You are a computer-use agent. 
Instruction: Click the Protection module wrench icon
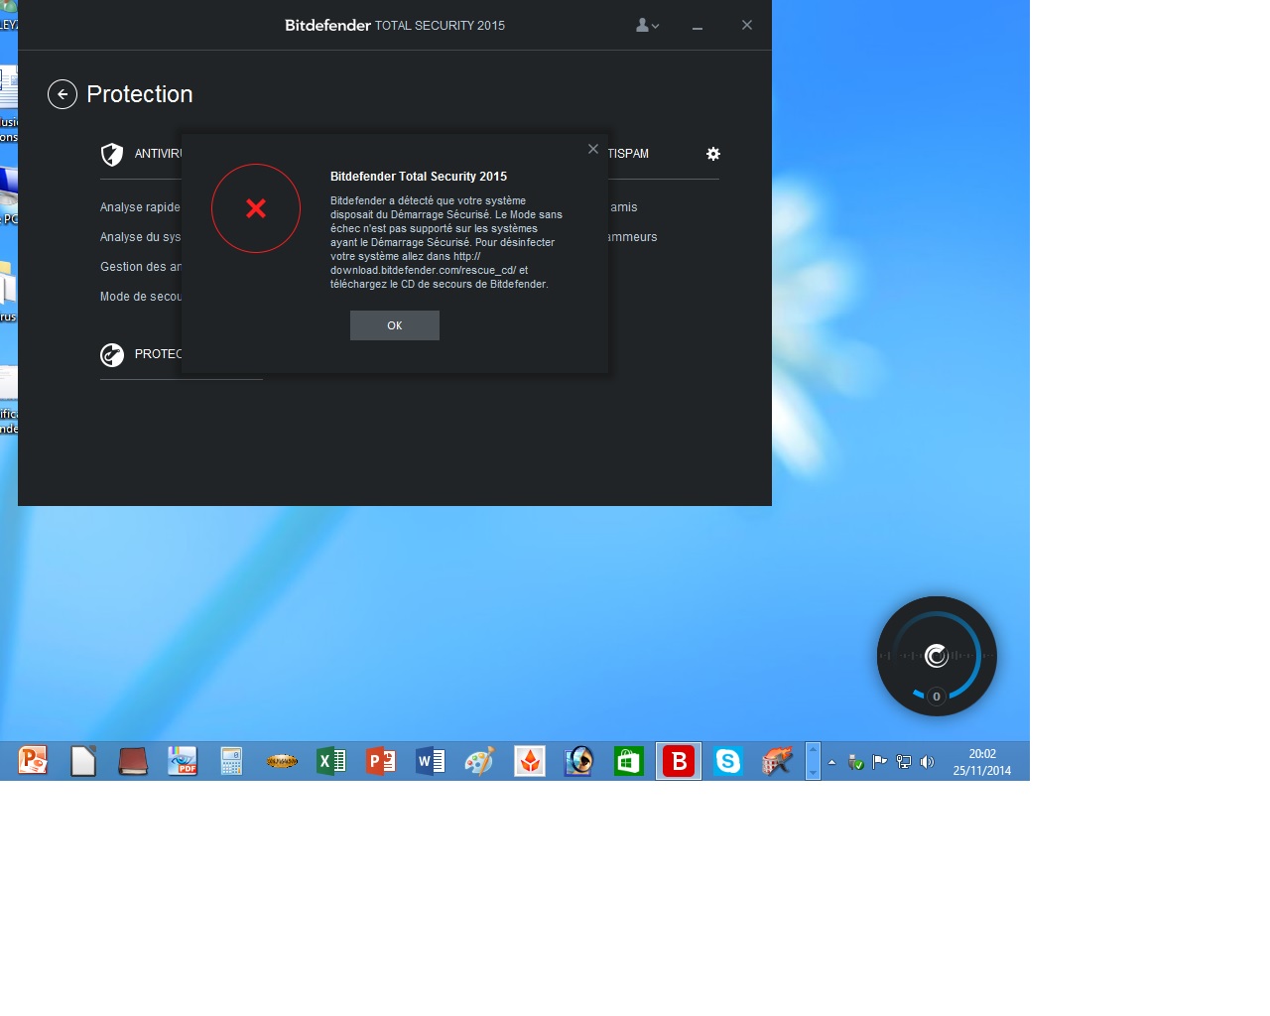pos(112,354)
